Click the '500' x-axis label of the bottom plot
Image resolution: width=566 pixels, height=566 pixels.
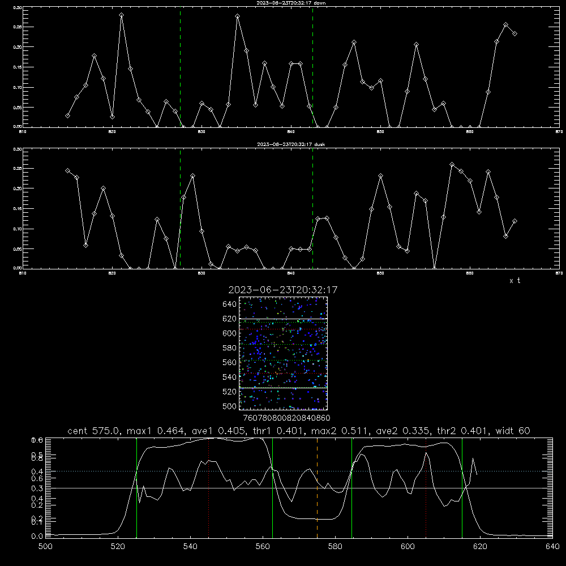point(45,547)
